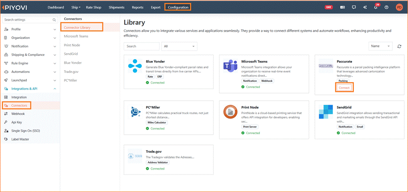Image resolution: width=408 pixels, height=192 pixels.
Task: Click the Paccurate logo
Action: [326, 66]
